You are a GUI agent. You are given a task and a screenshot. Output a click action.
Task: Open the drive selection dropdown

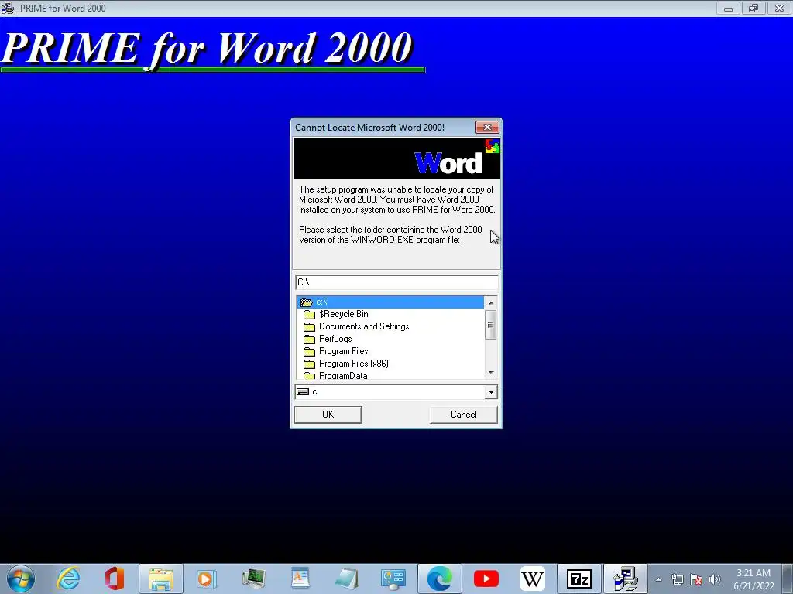(491, 392)
